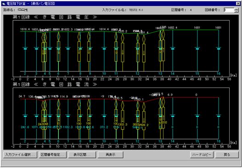243x168 pixels.
Task: Click voltage value 1616.4 at station 2
Action: [x=25, y=29]
